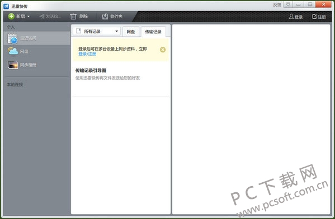Click the 本地连接 section label
Image resolution: width=335 pixels, height=219 pixels.
coord(15,85)
